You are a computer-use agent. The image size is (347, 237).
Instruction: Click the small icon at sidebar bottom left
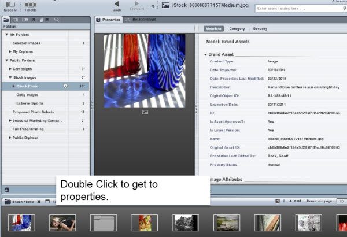(7, 190)
